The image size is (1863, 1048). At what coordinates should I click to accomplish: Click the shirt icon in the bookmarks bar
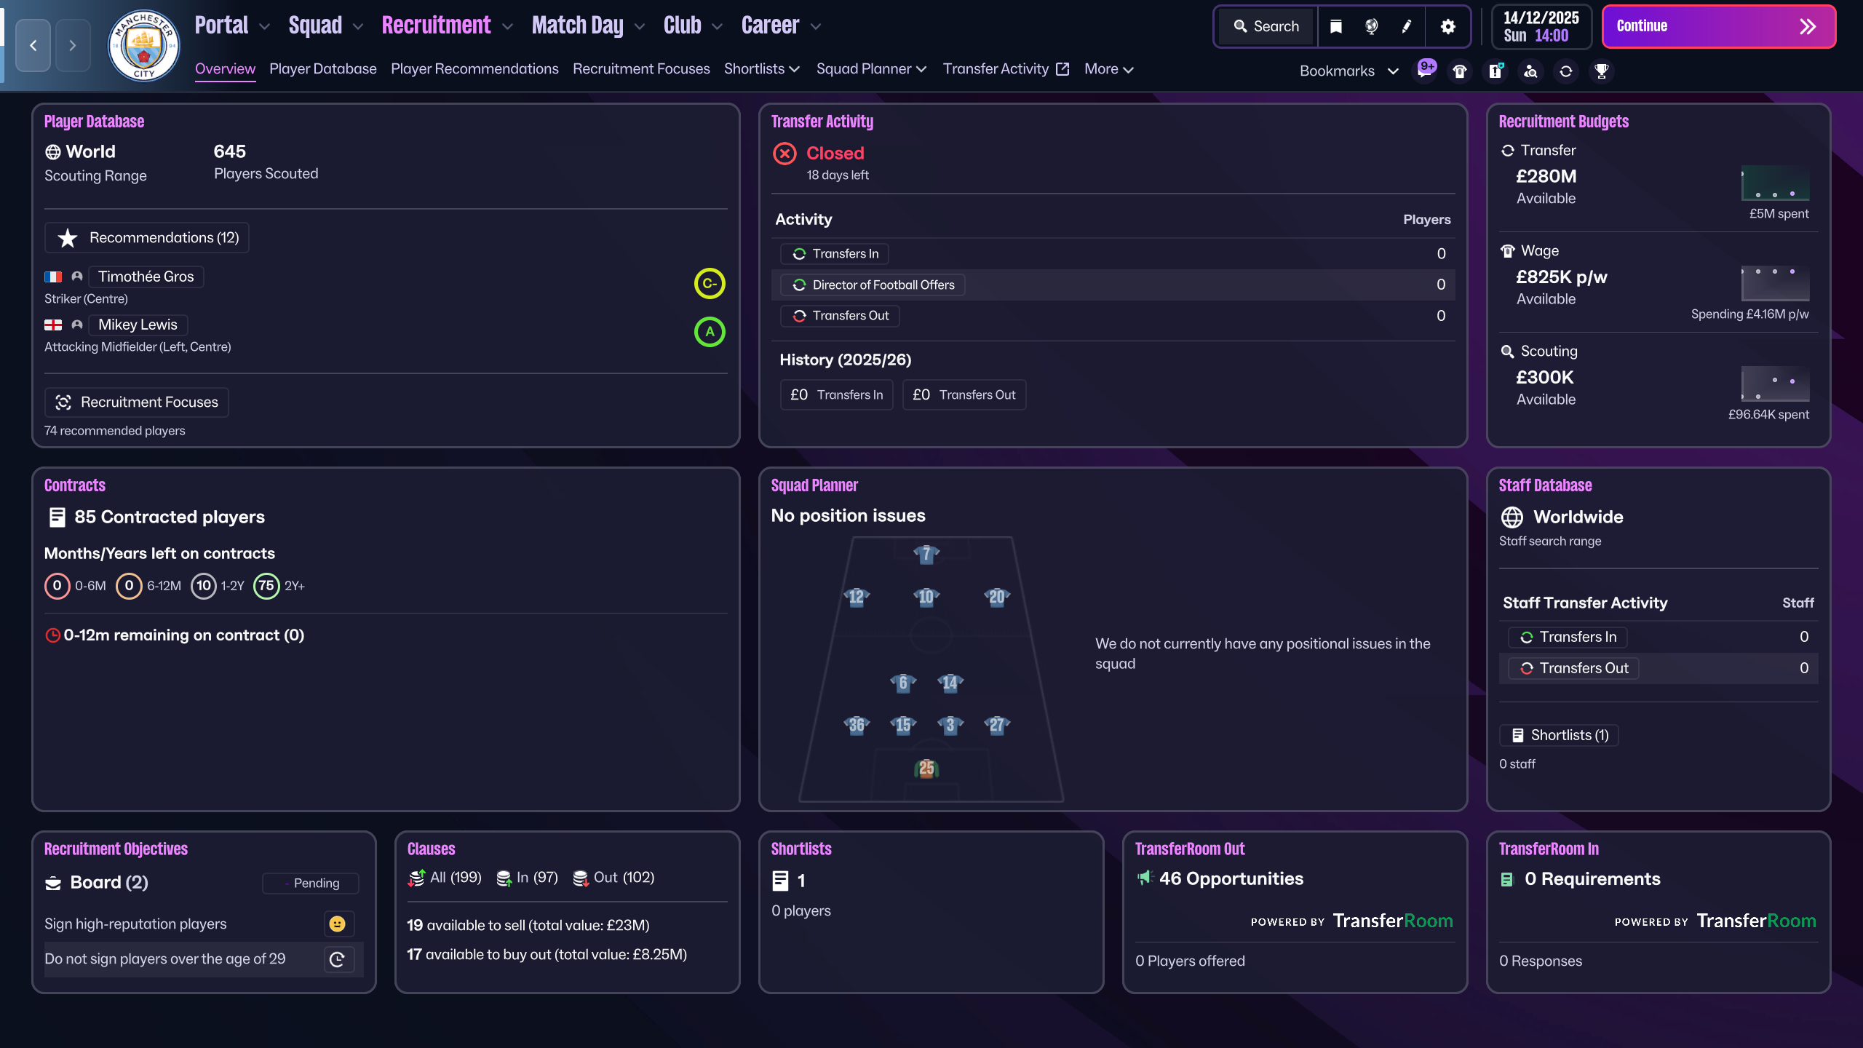pyautogui.click(x=1460, y=71)
